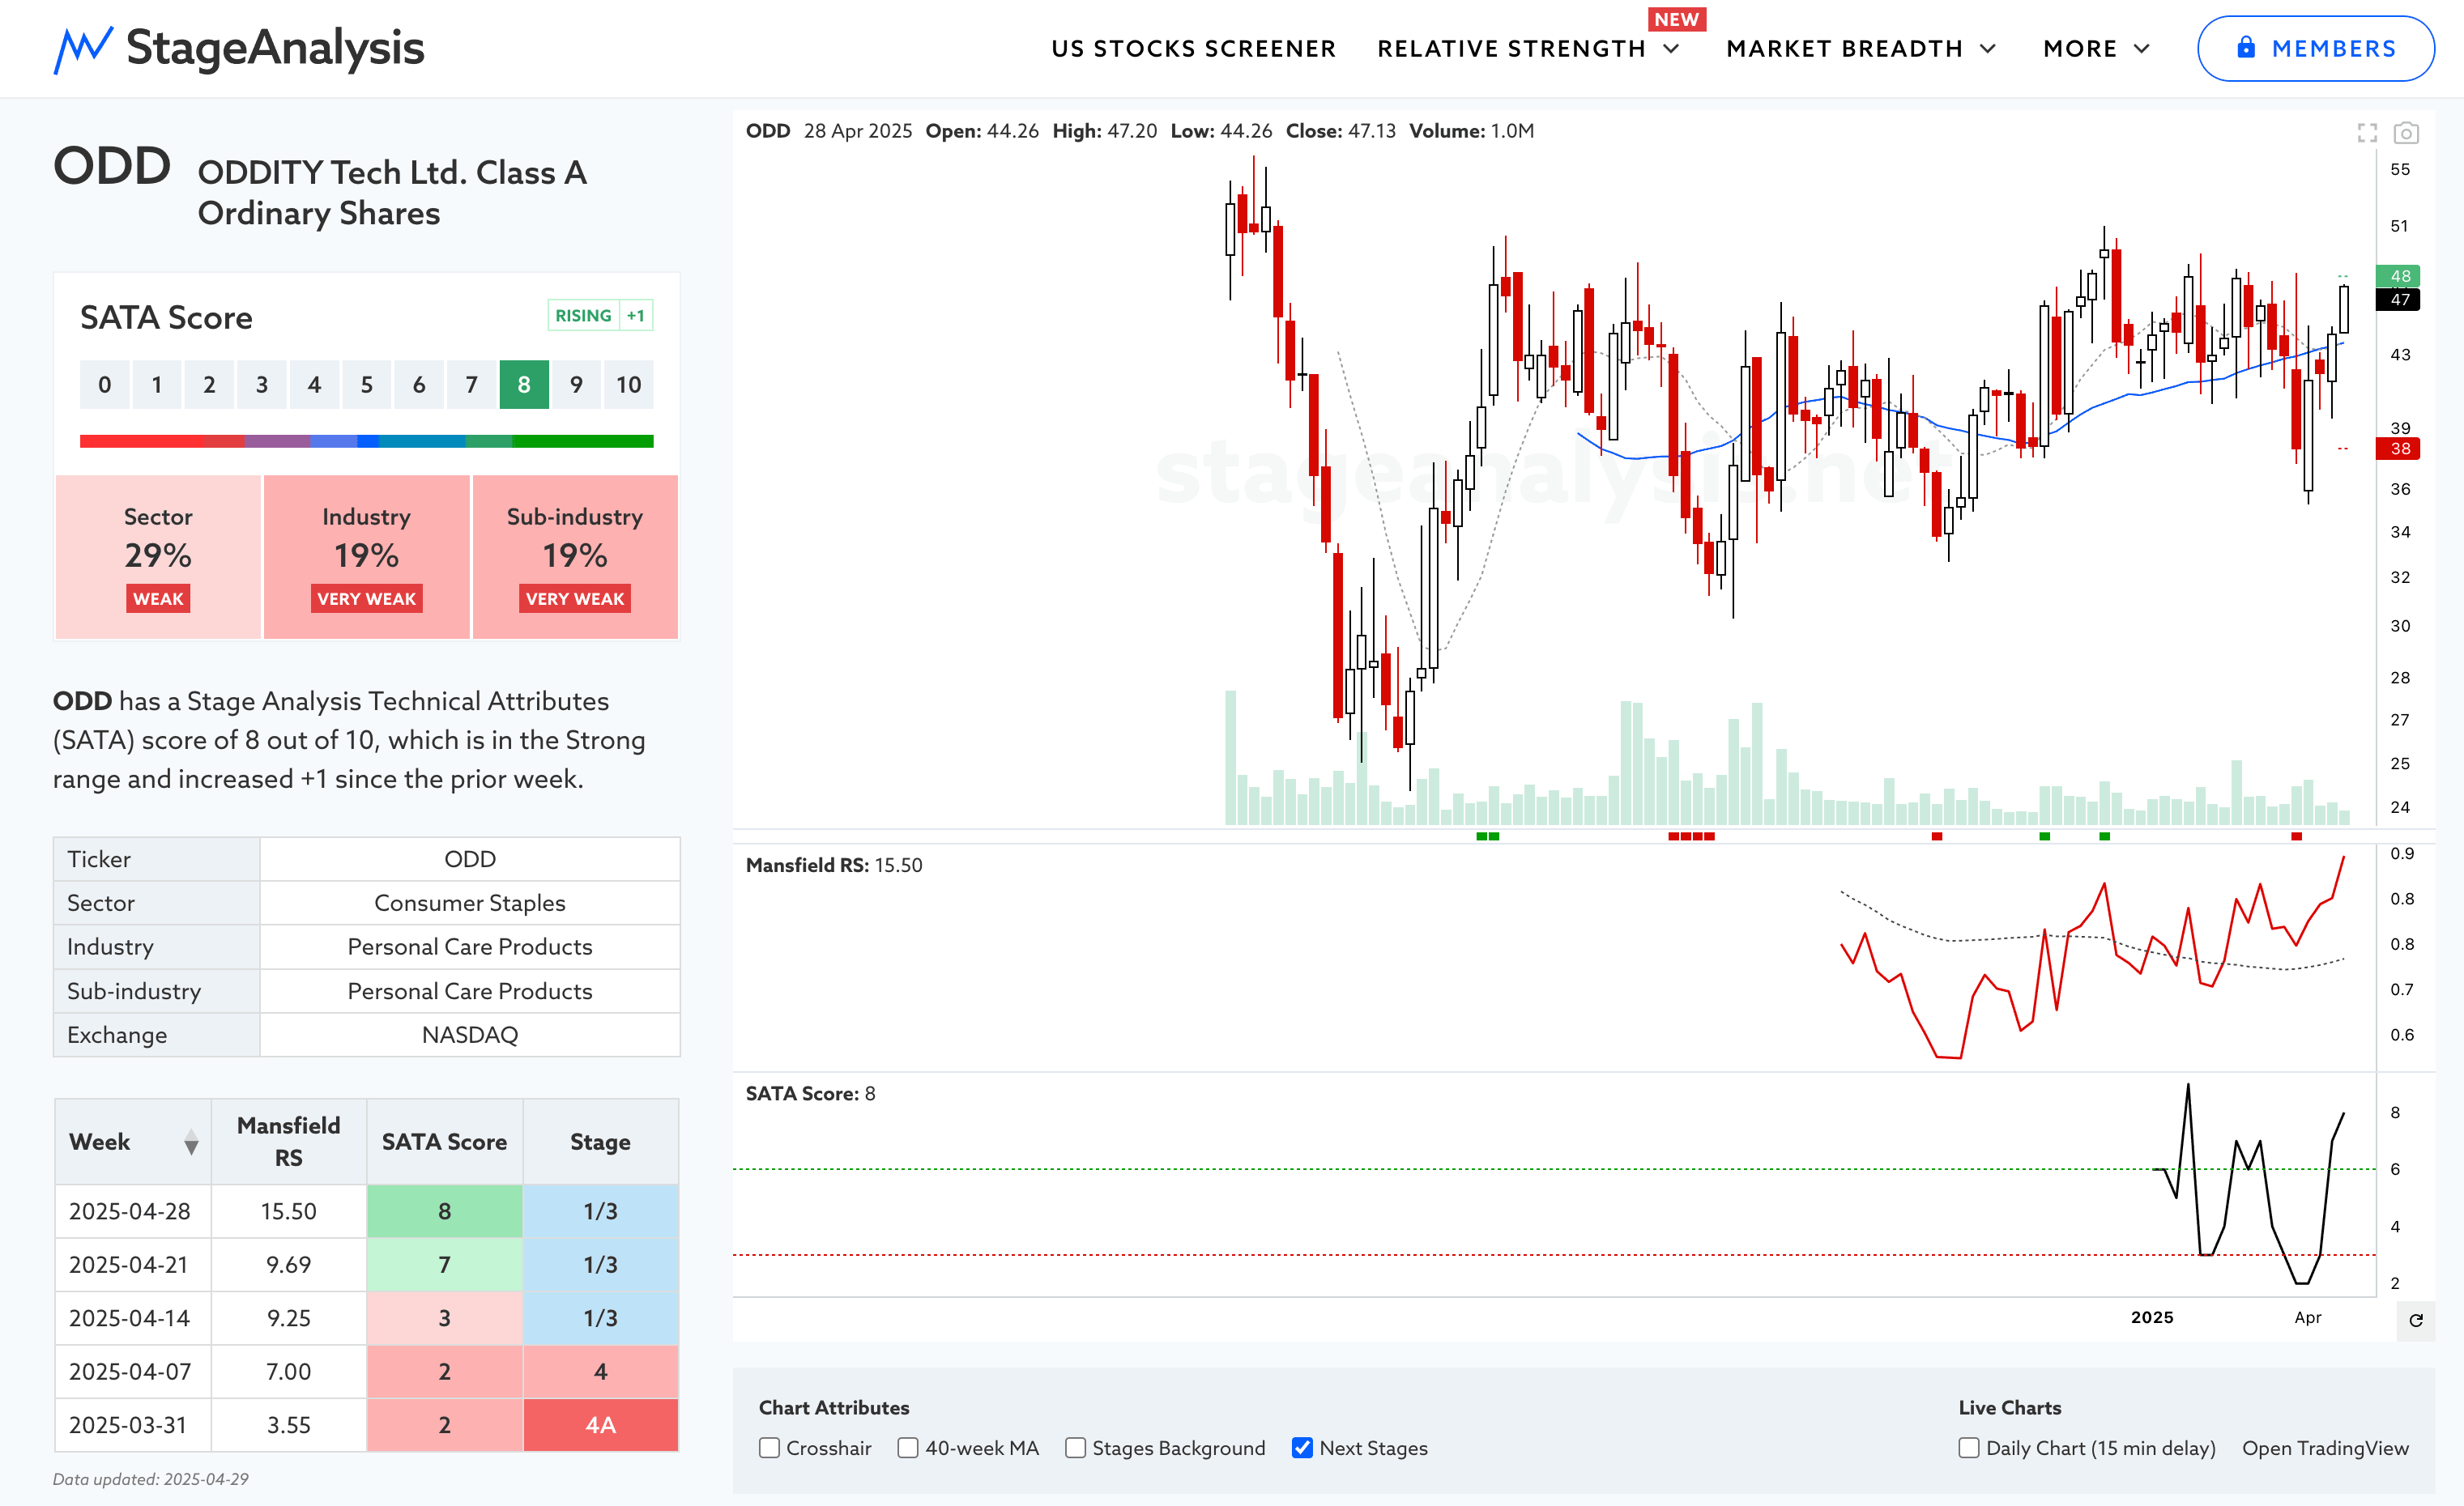The image size is (2464, 1506).
Task: Take chart snapshot with camera icon
Action: [2406, 132]
